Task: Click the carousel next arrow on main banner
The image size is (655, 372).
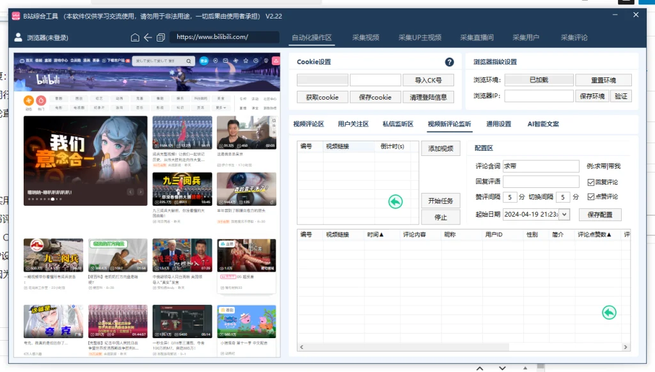Action: click(x=140, y=192)
